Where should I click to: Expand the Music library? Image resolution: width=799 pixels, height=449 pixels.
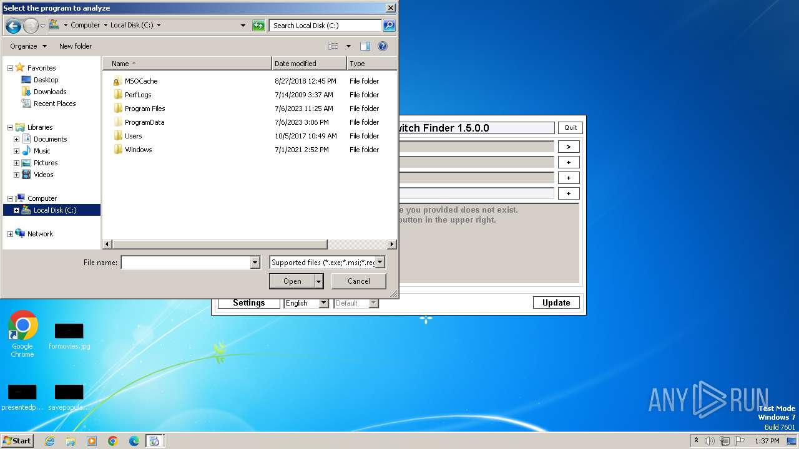point(16,151)
